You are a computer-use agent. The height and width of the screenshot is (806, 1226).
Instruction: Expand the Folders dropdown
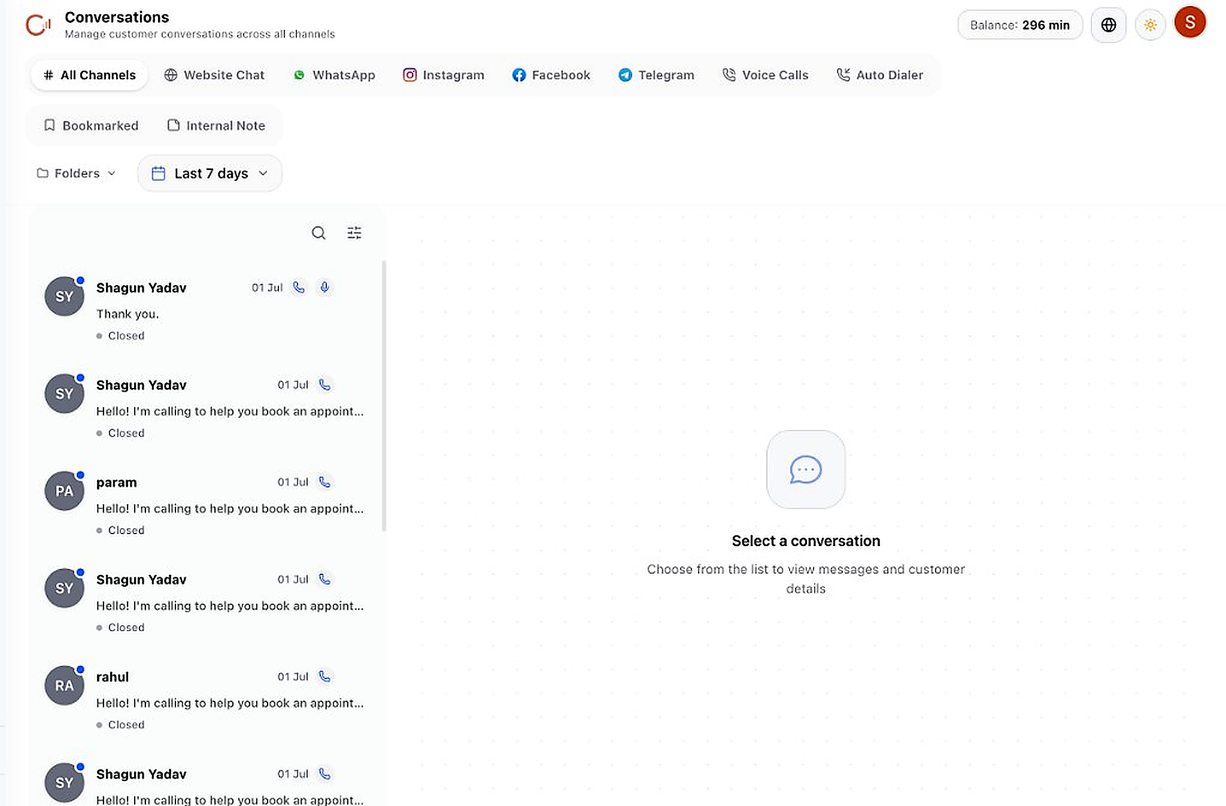tap(76, 173)
